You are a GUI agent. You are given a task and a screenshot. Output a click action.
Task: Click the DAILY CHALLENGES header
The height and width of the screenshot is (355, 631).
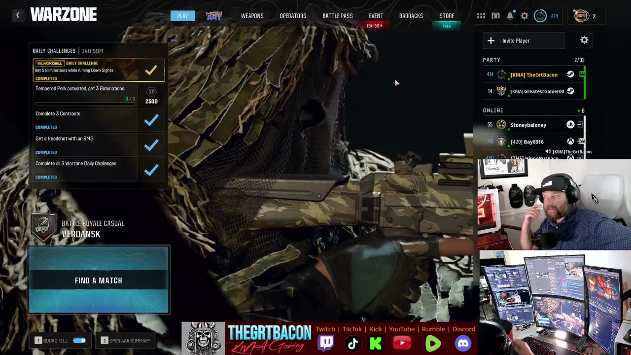click(x=54, y=51)
